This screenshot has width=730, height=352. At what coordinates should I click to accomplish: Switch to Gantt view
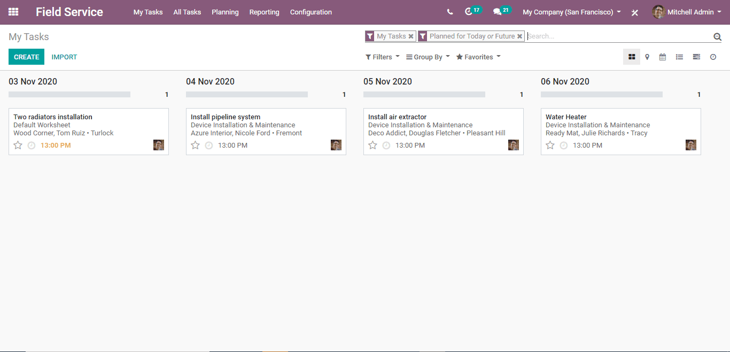pos(696,57)
